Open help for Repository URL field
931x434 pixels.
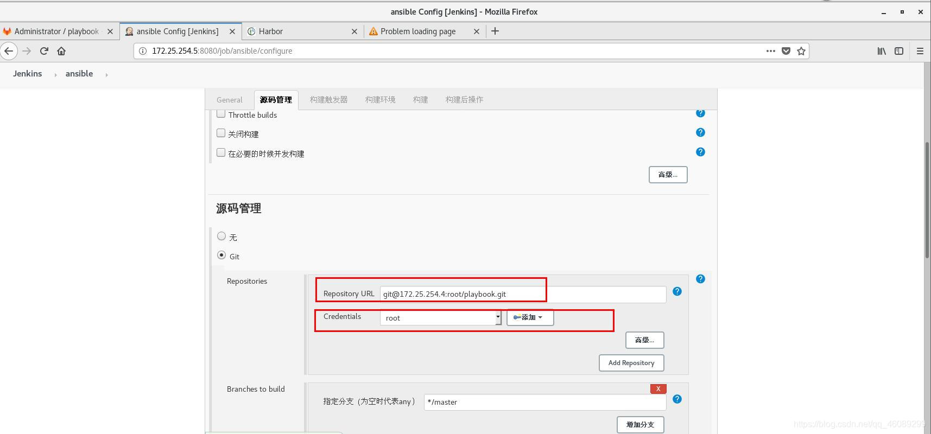(x=677, y=291)
